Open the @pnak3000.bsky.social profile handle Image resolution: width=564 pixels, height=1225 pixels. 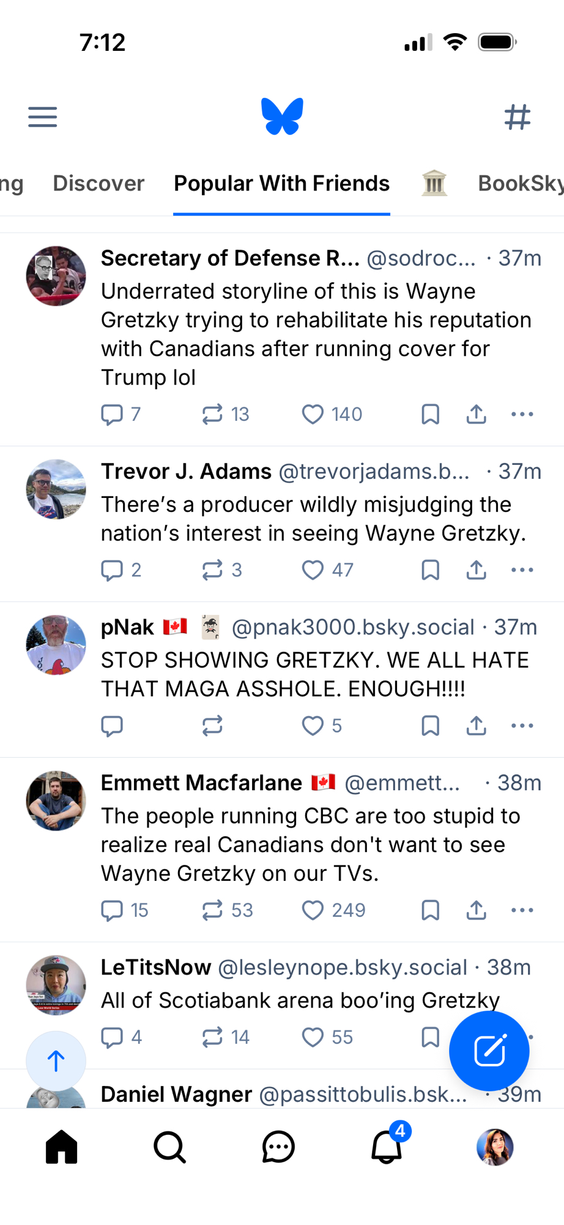click(353, 627)
